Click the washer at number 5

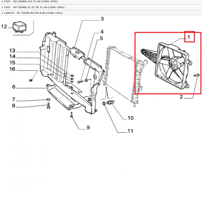click(x=86, y=80)
